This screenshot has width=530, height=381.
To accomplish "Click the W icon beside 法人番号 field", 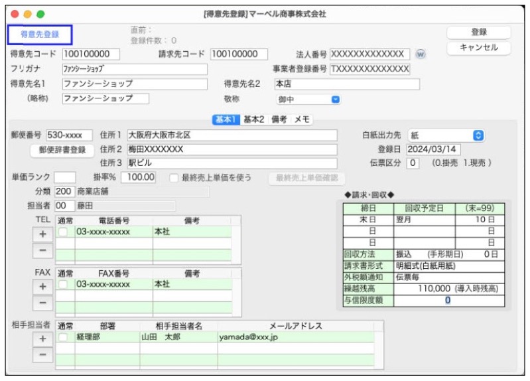I will (x=420, y=54).
